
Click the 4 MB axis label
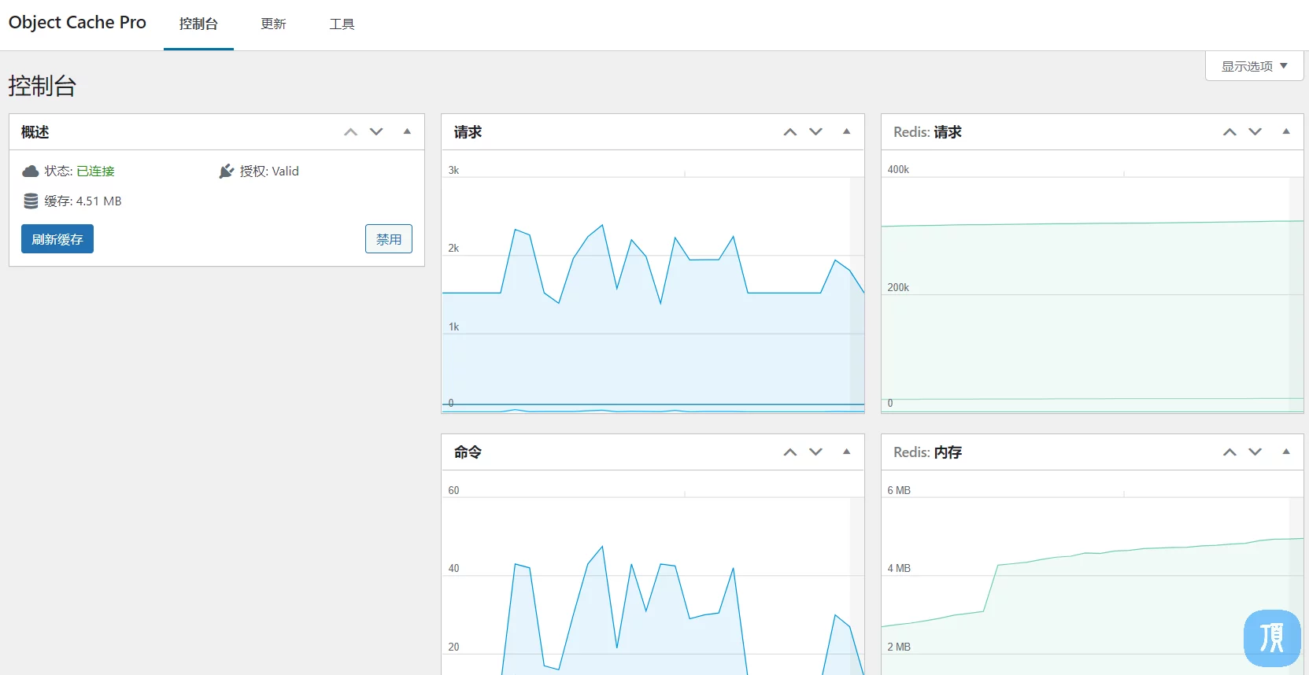point(899,568)
